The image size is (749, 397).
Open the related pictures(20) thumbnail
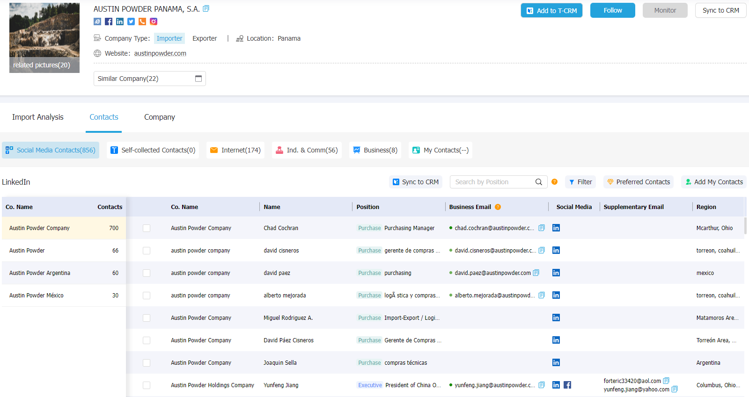pos(44,38)
